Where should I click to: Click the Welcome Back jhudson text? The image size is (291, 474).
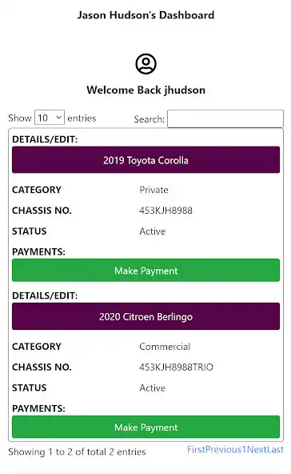pos(145,90)
